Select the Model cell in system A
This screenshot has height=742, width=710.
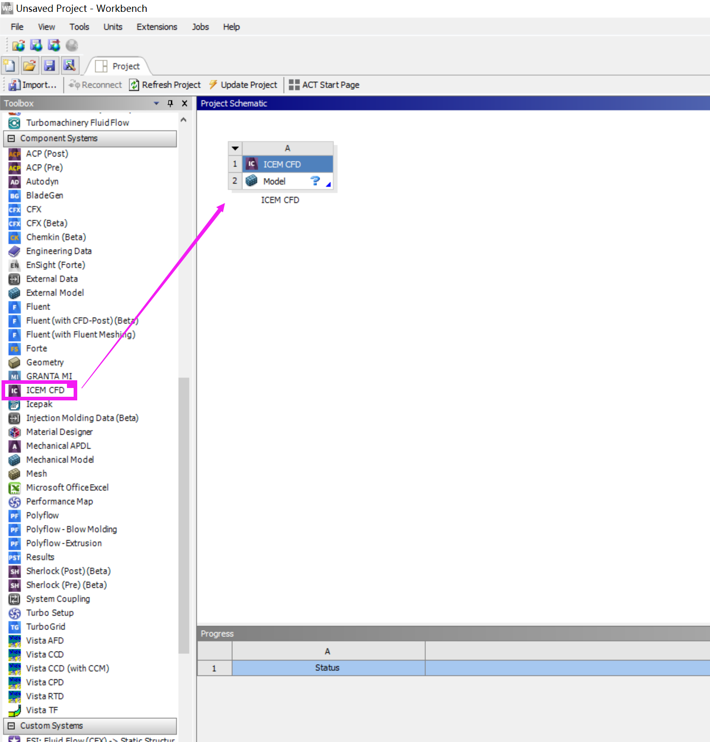[x=288, y=181]
